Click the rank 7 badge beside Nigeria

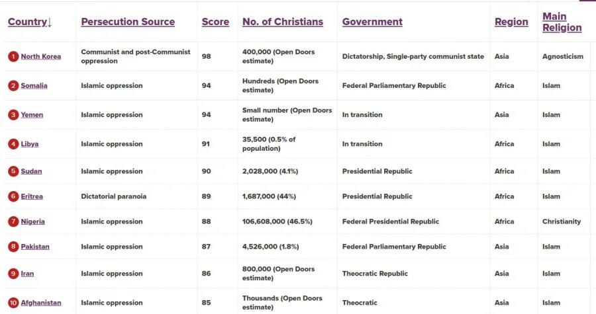[13, 221]
